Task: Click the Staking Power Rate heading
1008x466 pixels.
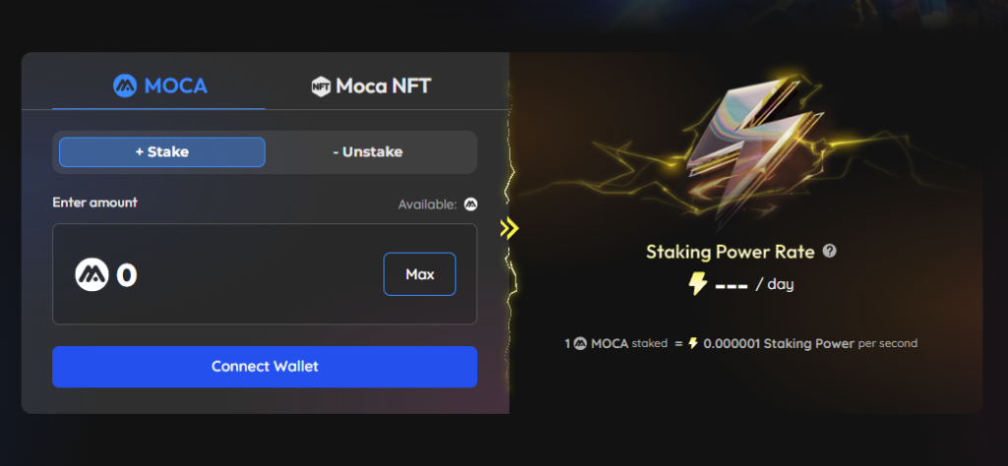Action: [x=731, y=251]
